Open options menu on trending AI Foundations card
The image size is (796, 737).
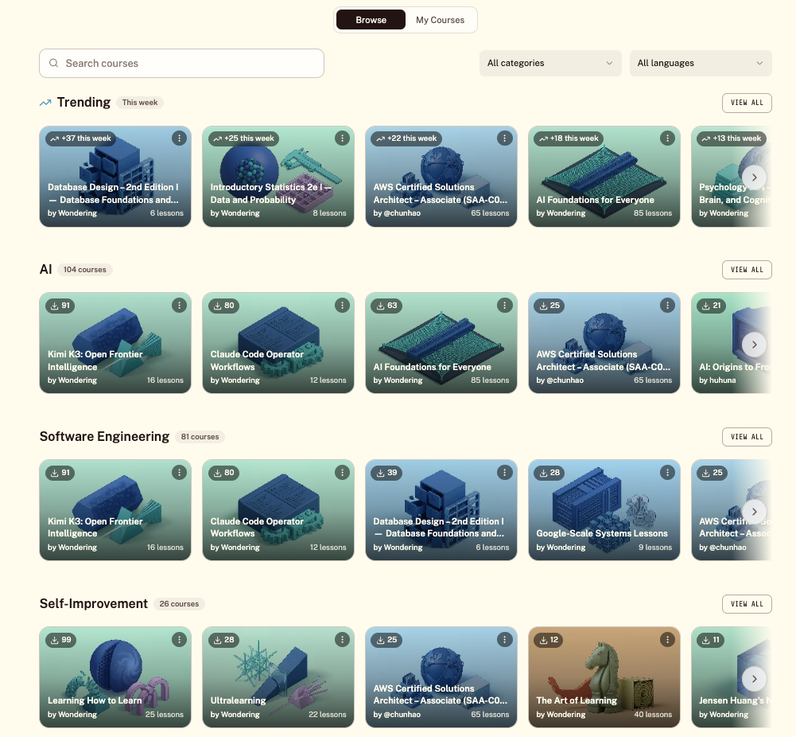coord(667,138)
